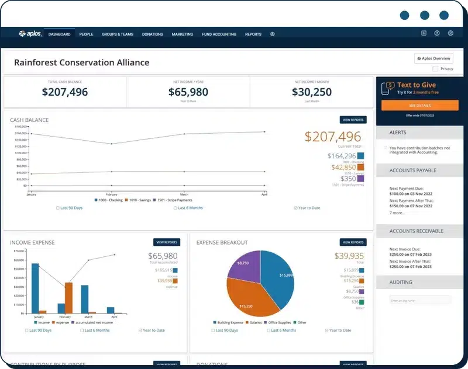
Task: Enable the Privacy checkbox
Action: tap(435, 69)
